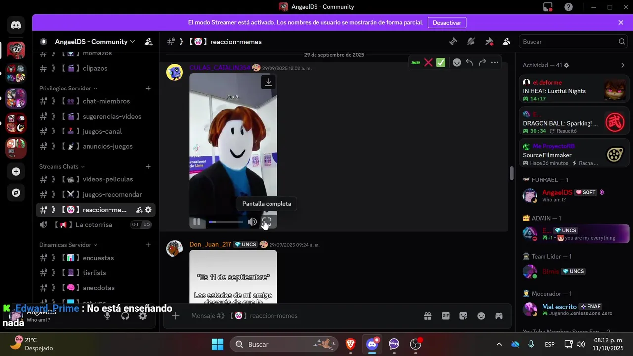Screen dimensions: 633x356
Task: Open the Discover servers compass icon
Action: [16, 193]
